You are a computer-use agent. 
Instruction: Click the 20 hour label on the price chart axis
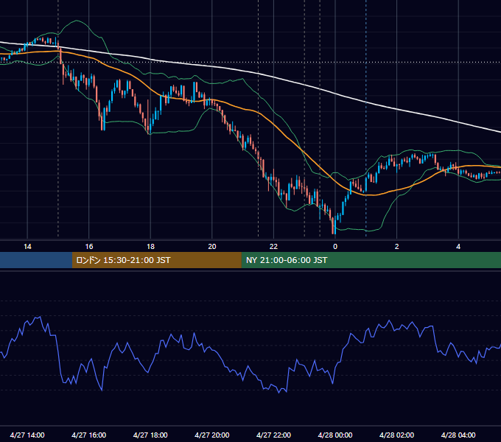(x=212, y=247)
